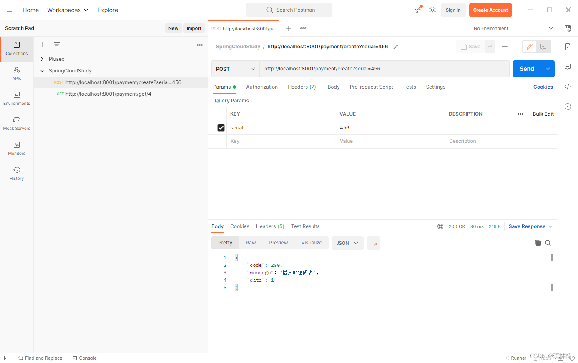
Task: Expand the Plusex collection
Action: pos(42,59)
